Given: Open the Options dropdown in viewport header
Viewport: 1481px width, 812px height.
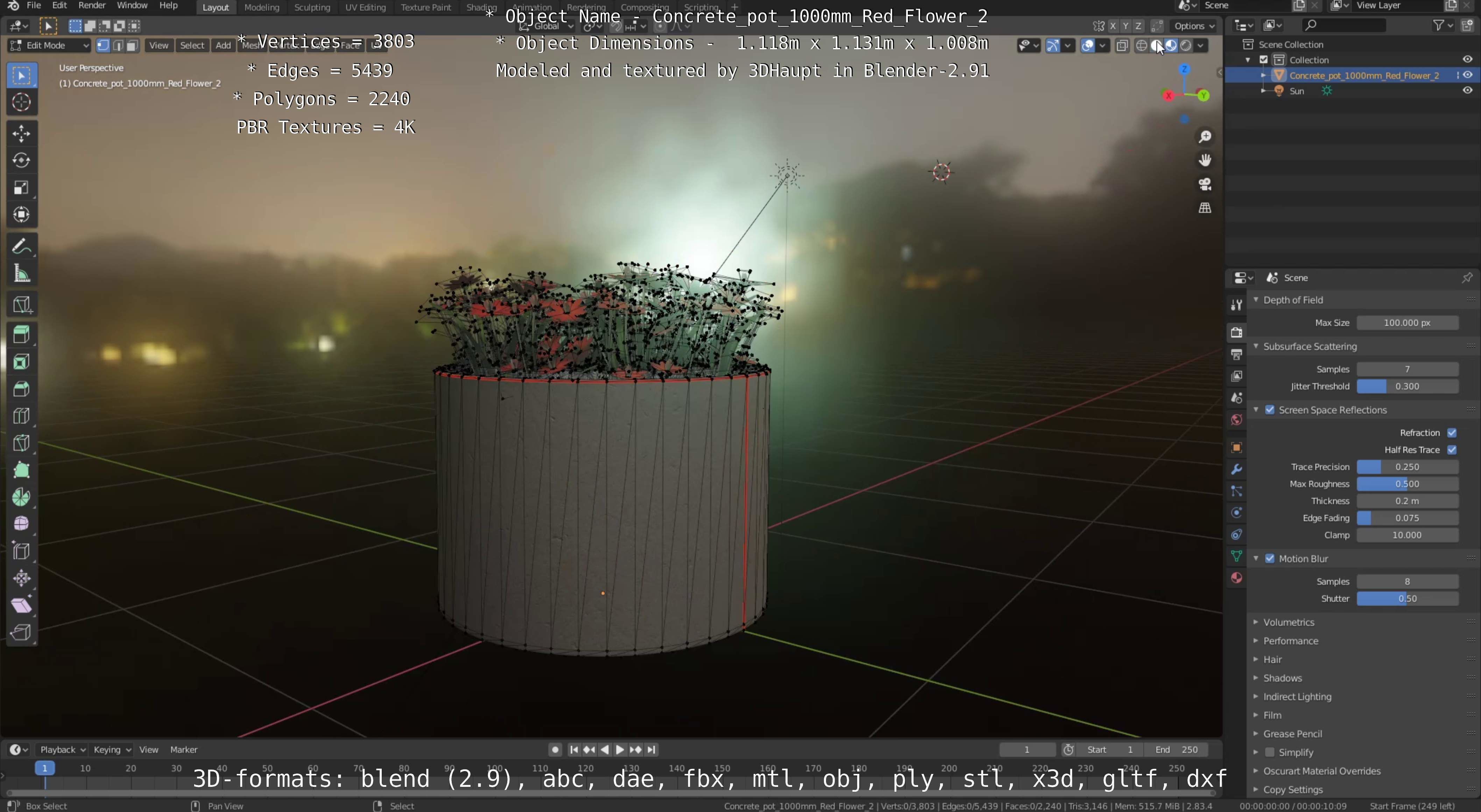Looking at the screenshot, I should coord(1194,26).
